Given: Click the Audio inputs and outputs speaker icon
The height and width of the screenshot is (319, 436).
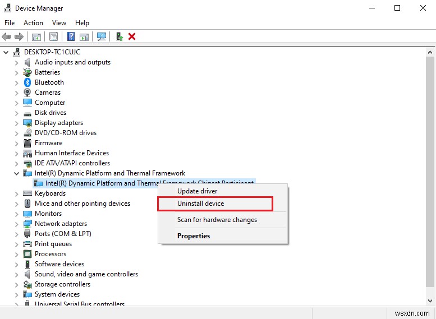Looking at the screenshot, I should (x=27, y=62).
